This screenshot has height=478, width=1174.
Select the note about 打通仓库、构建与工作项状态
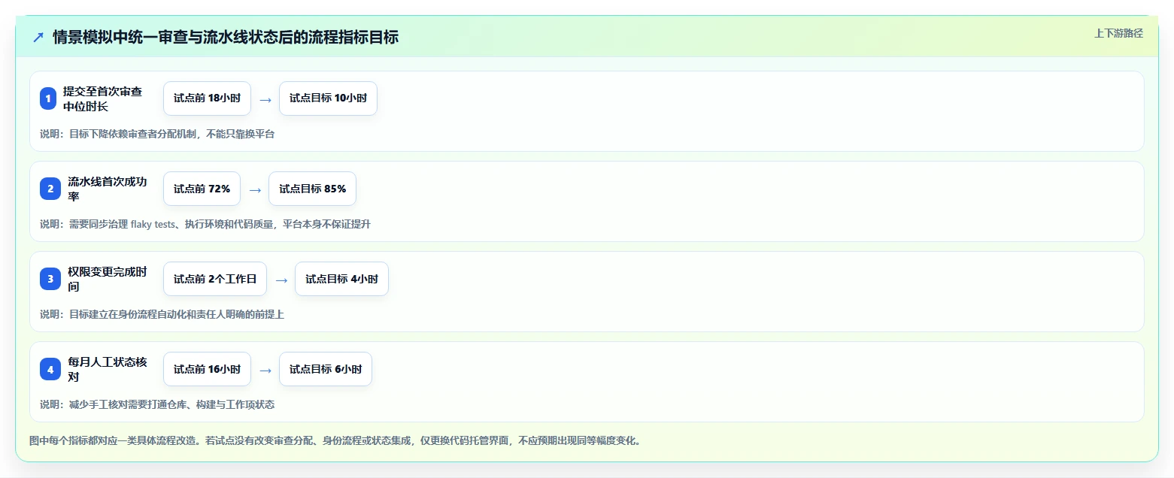click(x=157, y=404)
